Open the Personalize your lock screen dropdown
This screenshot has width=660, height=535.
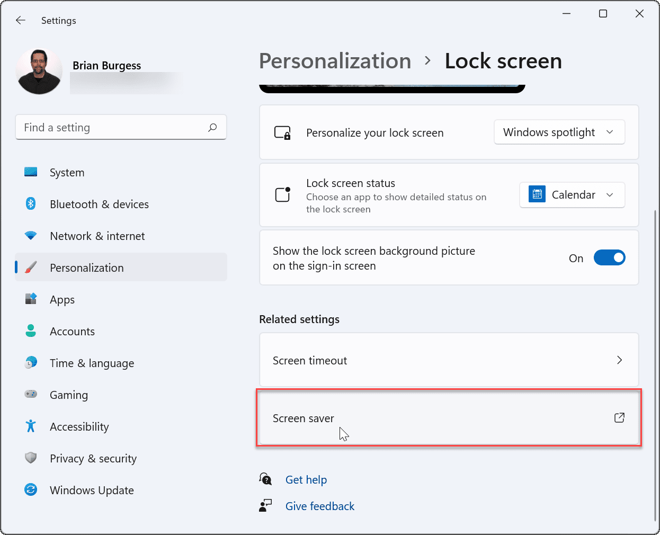click(559, 132)
